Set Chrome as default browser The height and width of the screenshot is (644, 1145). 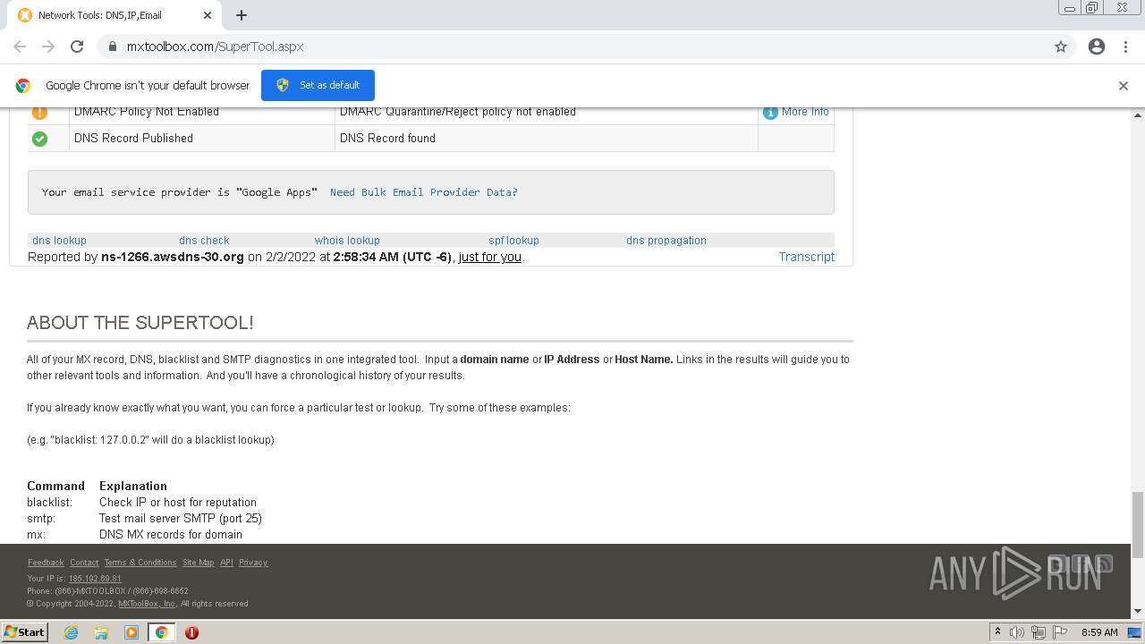pos(318,85)
